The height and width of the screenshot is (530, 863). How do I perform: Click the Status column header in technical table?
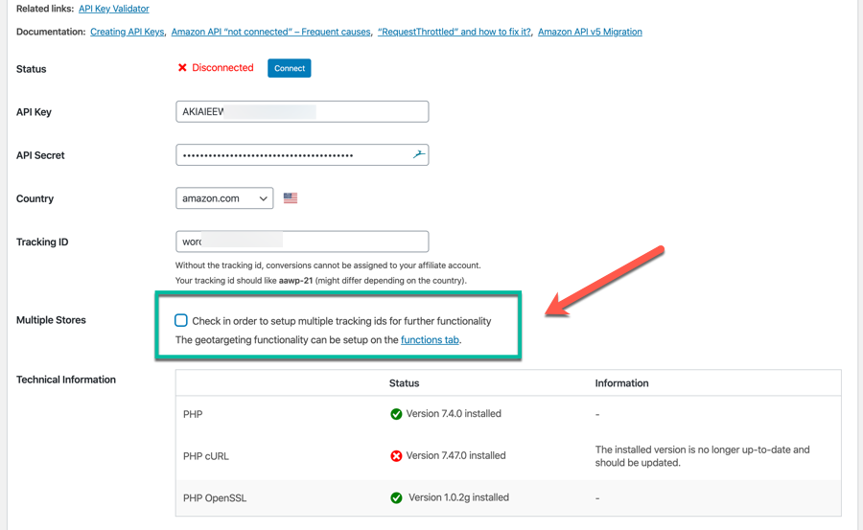pyautogui.click(x=404, y=383)
